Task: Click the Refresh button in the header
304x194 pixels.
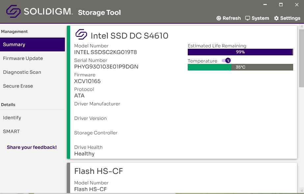Action: point(229,18)
